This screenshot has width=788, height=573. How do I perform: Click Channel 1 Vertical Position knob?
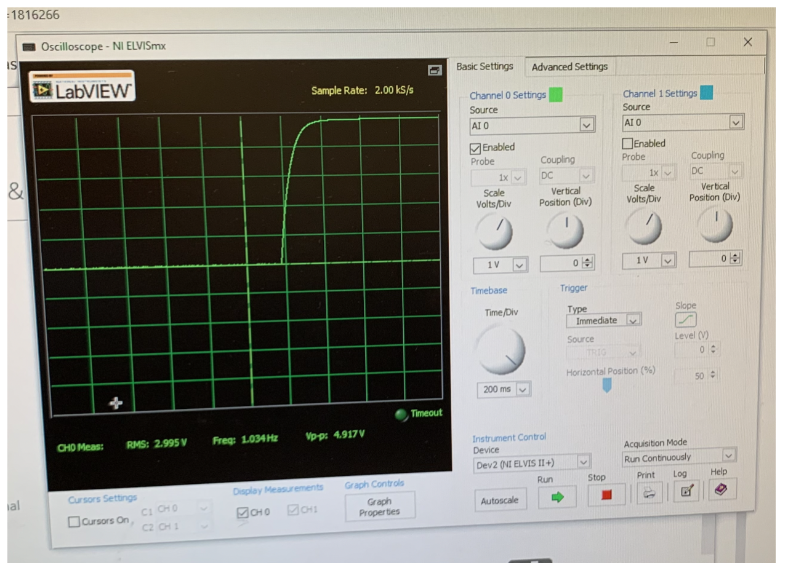(x=716, y=226)
